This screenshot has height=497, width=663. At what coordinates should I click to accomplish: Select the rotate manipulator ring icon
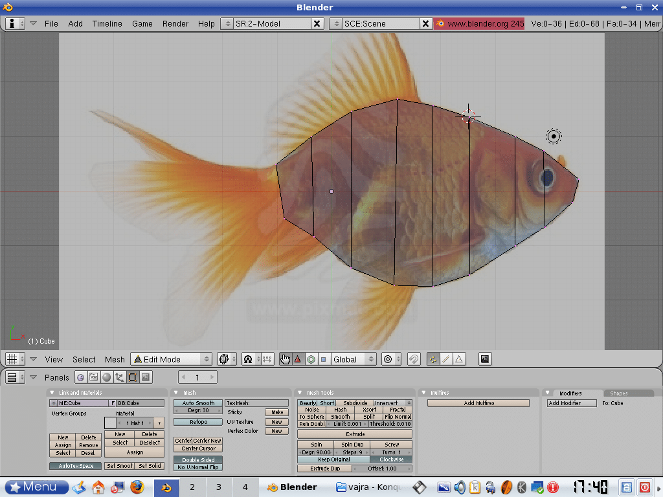[311, 359]
